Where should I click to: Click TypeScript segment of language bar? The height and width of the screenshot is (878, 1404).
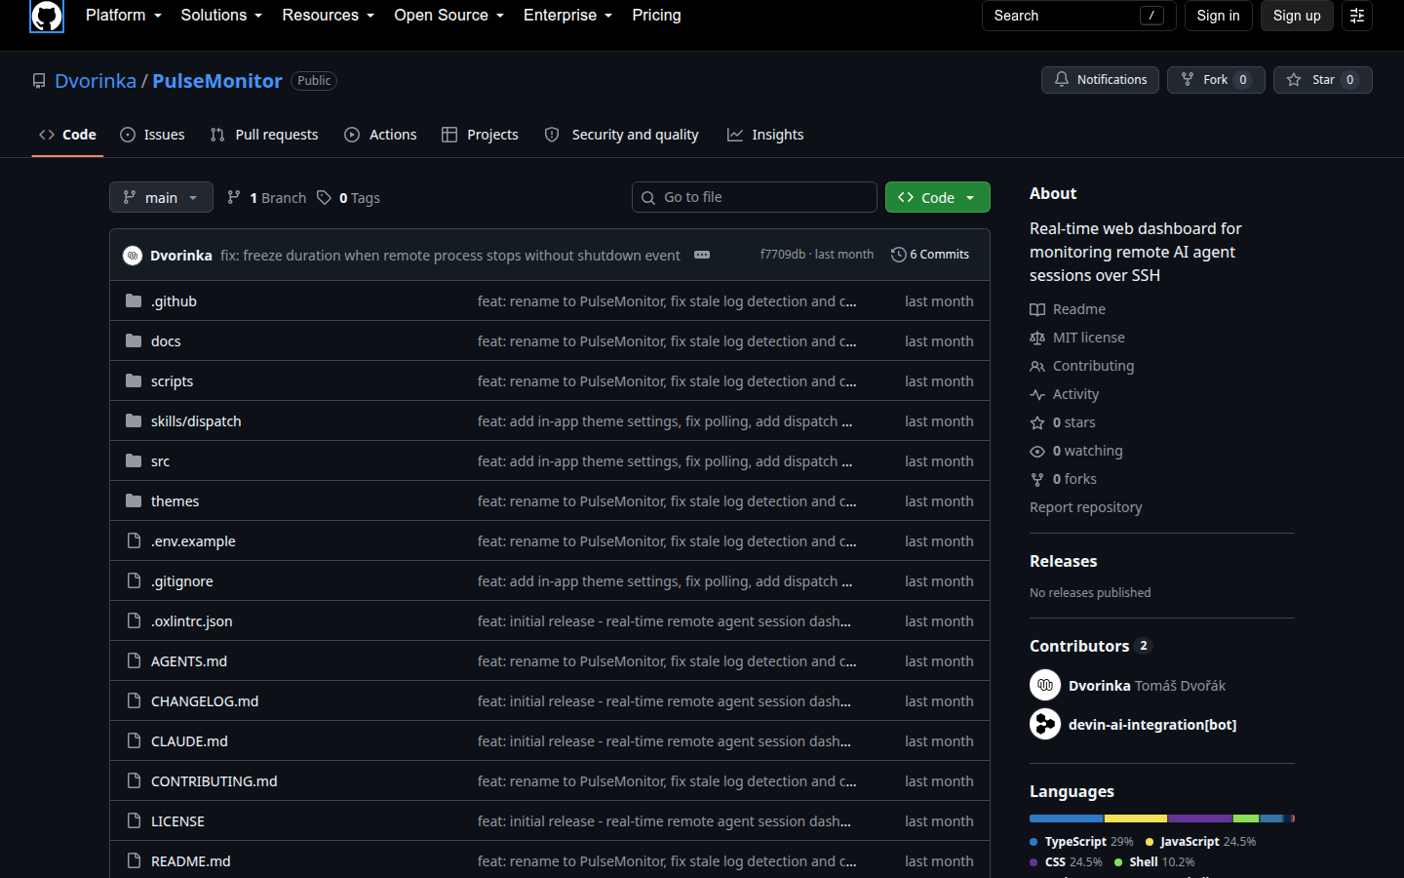pyautogui.click(x=1067, y=818)
